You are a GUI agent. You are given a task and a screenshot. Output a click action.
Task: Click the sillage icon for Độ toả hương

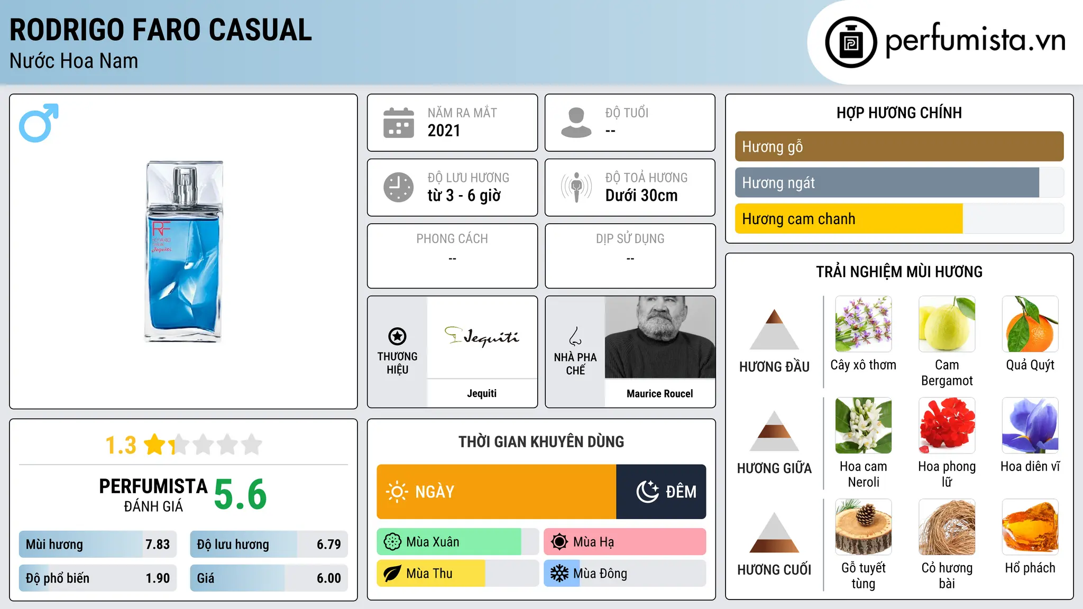(x=576, y=187)
